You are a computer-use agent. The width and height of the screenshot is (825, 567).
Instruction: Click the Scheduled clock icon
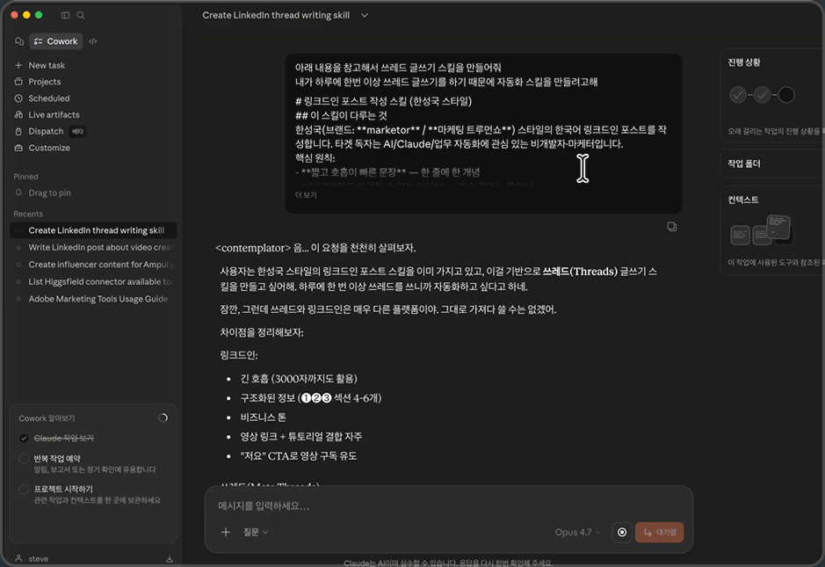[18, 98]
